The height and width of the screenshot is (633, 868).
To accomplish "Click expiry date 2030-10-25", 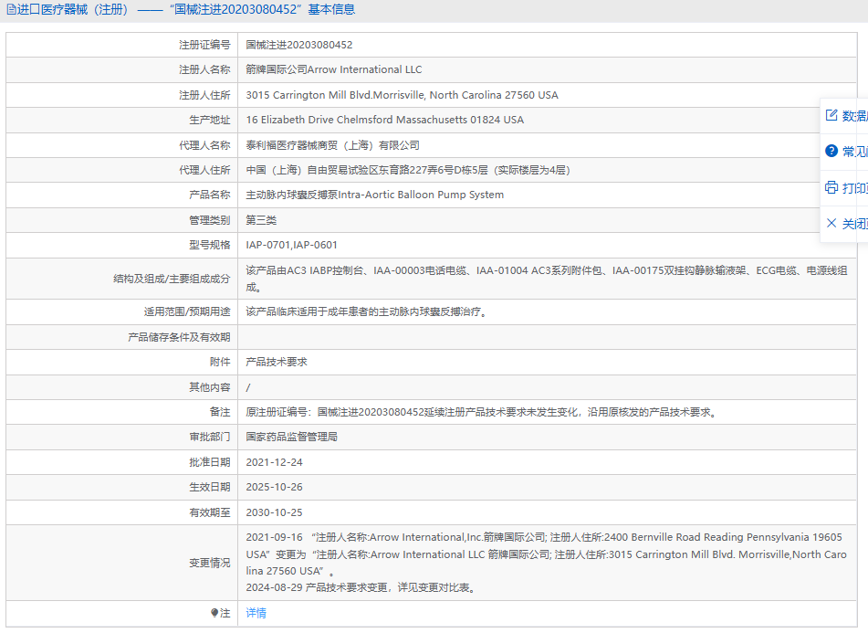I will (274, 512).
